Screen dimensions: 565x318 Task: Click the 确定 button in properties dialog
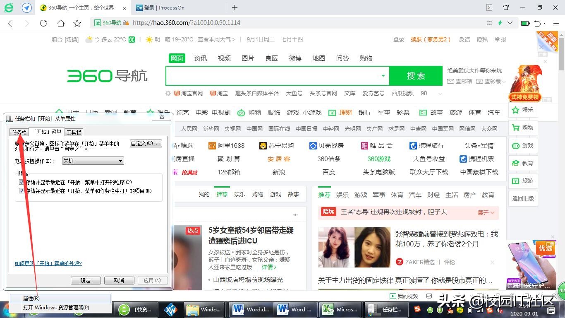[x=86, y=280]
